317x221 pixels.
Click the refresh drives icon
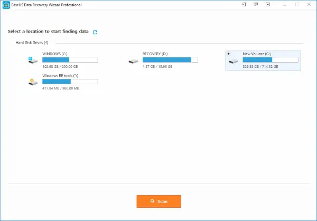click(x=95, y=32)
